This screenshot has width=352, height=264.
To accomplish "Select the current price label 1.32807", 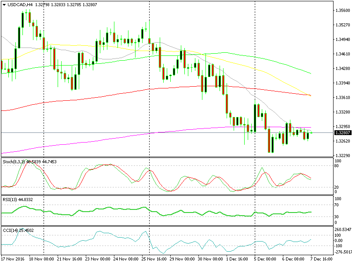I will pyautogui.click(x=342, y=133).
